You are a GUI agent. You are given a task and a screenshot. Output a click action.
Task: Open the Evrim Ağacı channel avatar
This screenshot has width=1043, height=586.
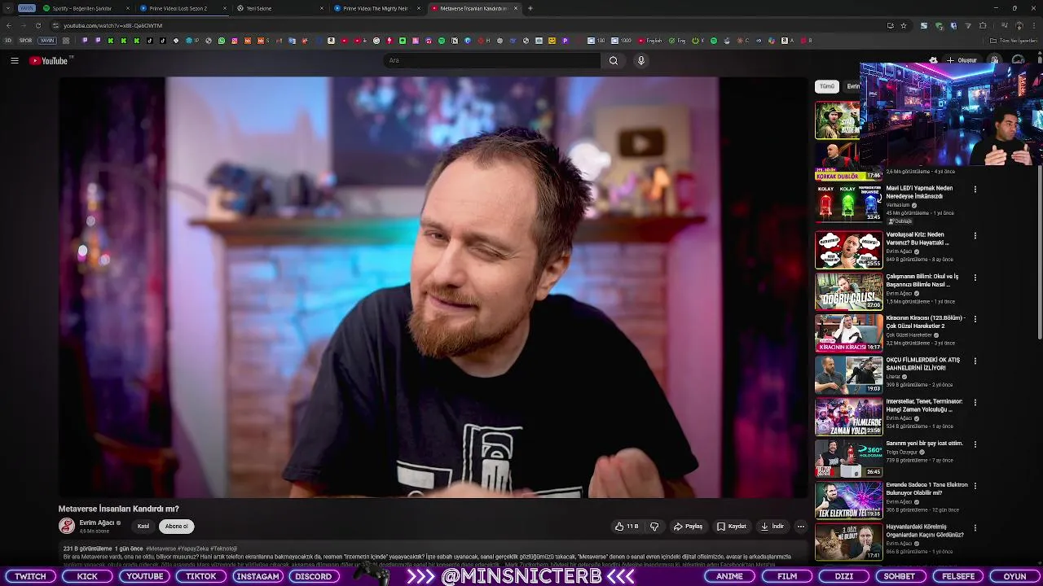67,526
